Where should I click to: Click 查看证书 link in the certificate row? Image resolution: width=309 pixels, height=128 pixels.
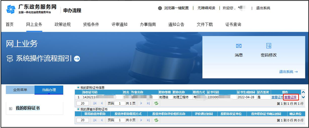coord(277,97)
